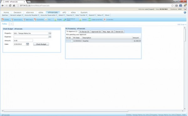Viewport: 188px width, 116px height.
Task: Click the Logout link in welcome bar
Action: pos(151,9)
